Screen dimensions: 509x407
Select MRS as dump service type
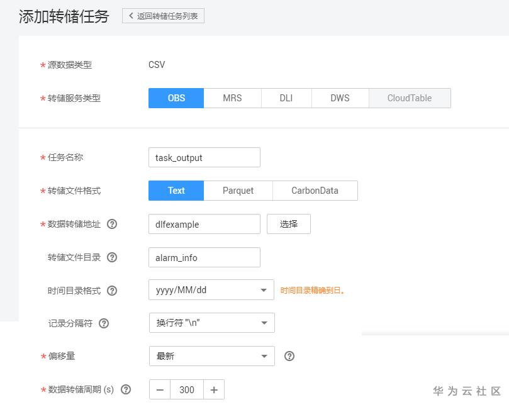coord(232,98)
